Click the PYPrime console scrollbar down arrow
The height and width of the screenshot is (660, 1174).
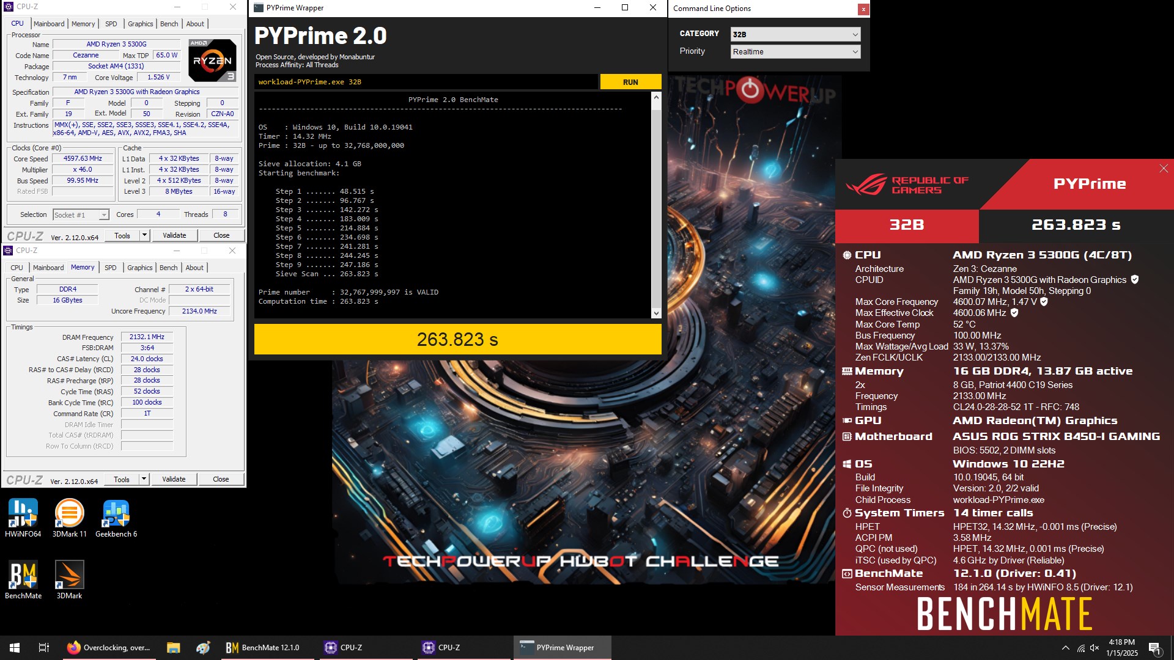pos(656,313)
